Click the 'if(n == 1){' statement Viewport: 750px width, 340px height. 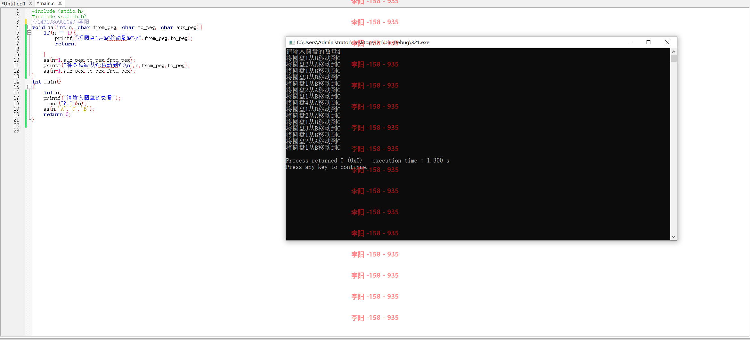pos(60,33)
